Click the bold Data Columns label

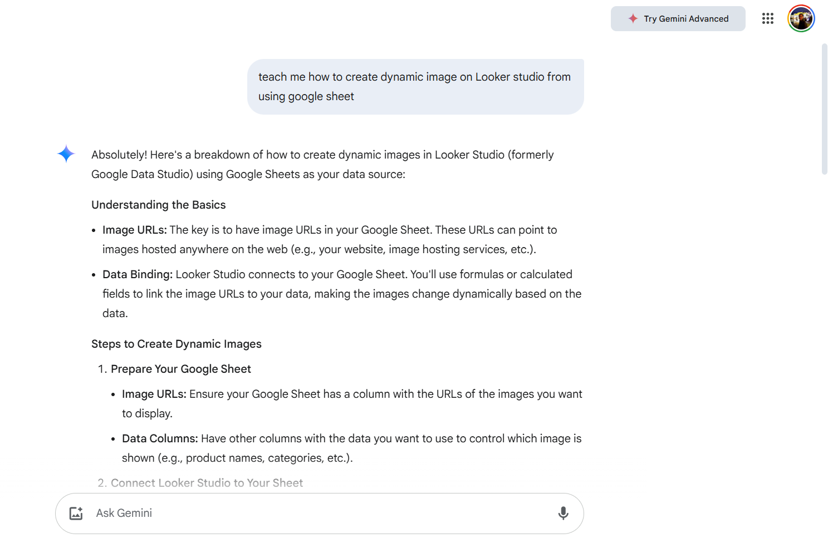[x=160, y=438]
